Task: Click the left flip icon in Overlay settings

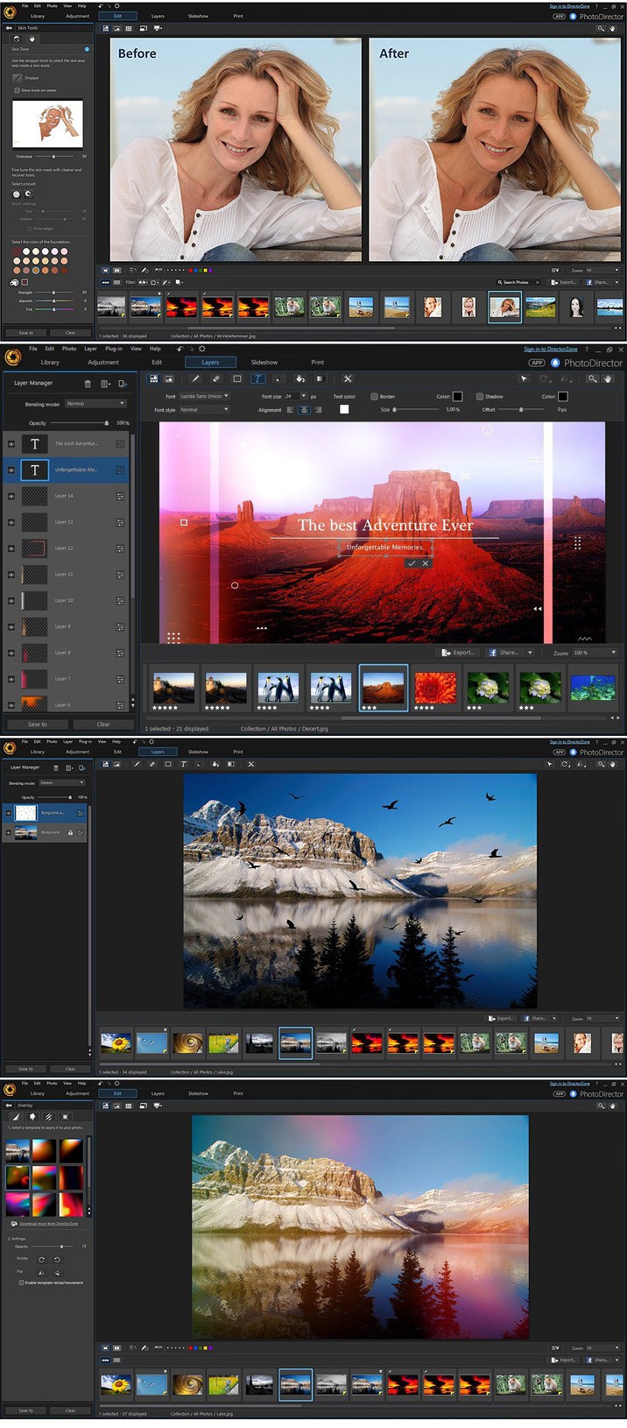Action: tap(41, 1272)
